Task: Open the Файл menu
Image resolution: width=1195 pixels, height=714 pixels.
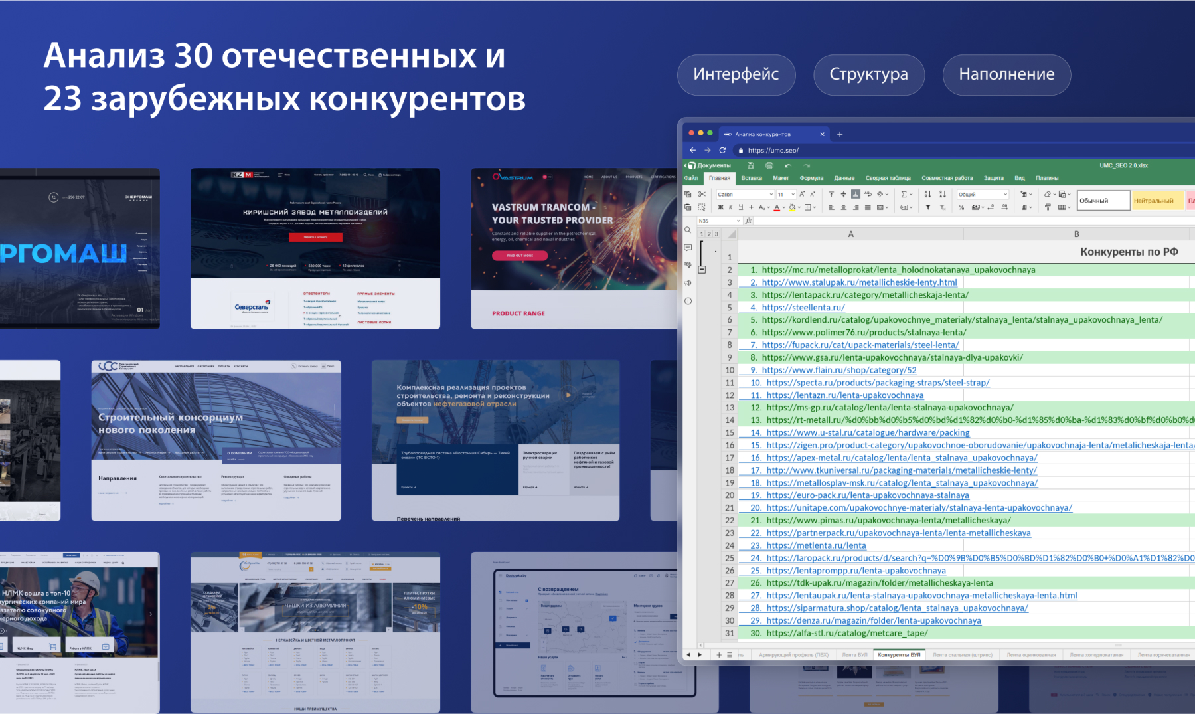Action: [691, 178]
